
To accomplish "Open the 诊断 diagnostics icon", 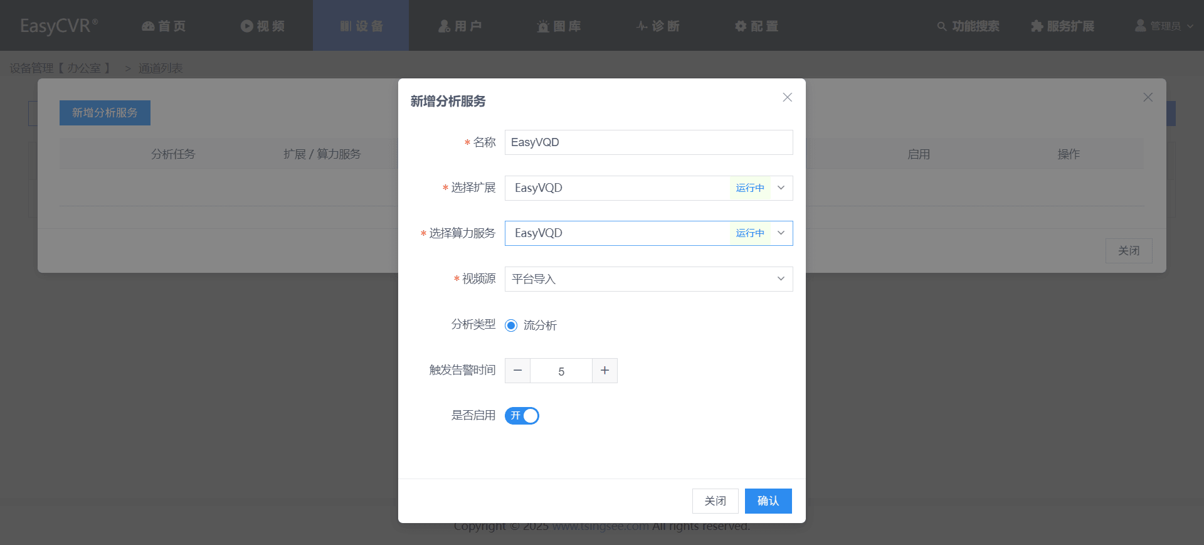I will tap(642, 26).
